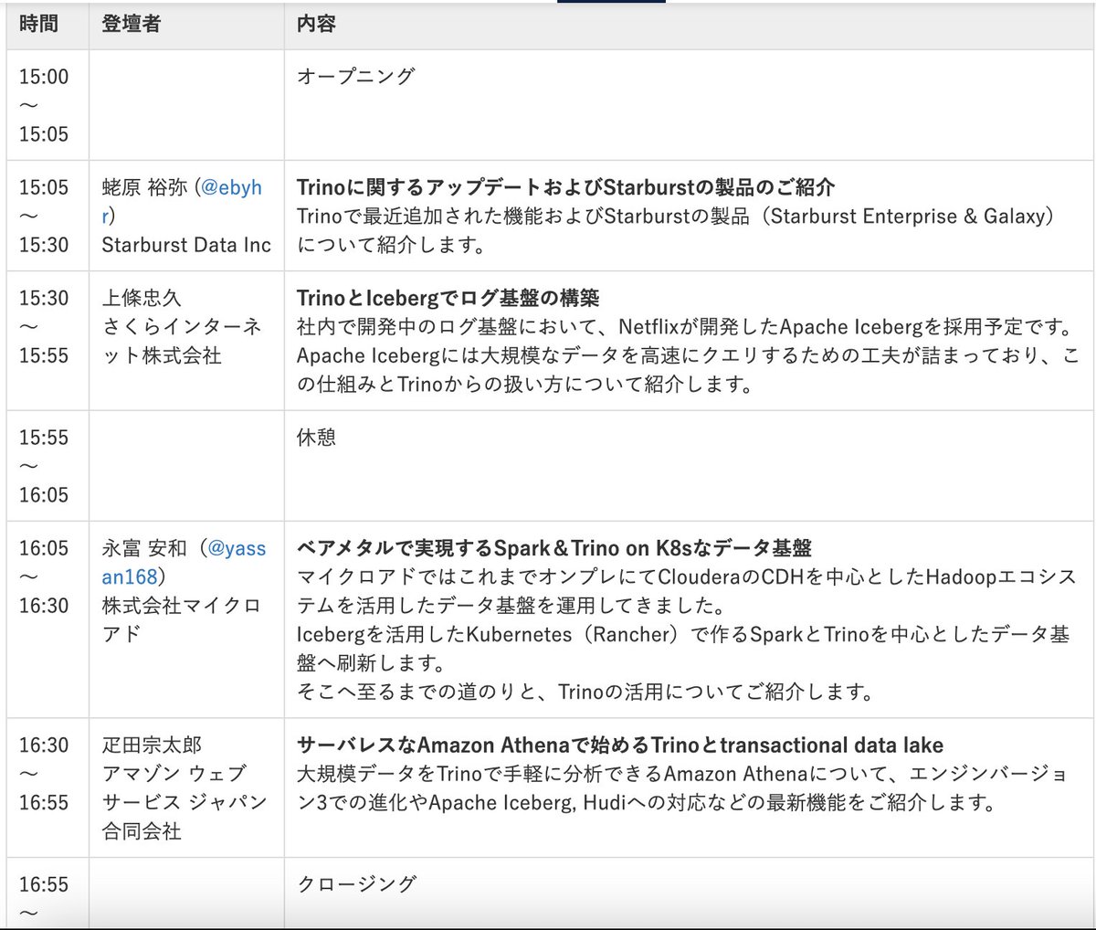Click title Trinoに関するアップデートおよびStarburstの製品のご紹介
Screen dimensions: 1096x930
[x=565, y=187]
